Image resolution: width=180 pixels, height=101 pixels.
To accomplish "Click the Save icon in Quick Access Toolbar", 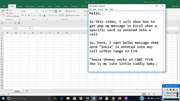I will point(2,23).
